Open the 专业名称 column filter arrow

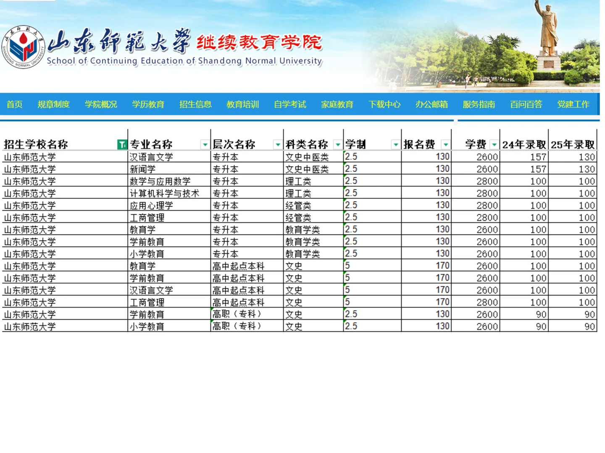pyautogui.click(x=205, y=144)
